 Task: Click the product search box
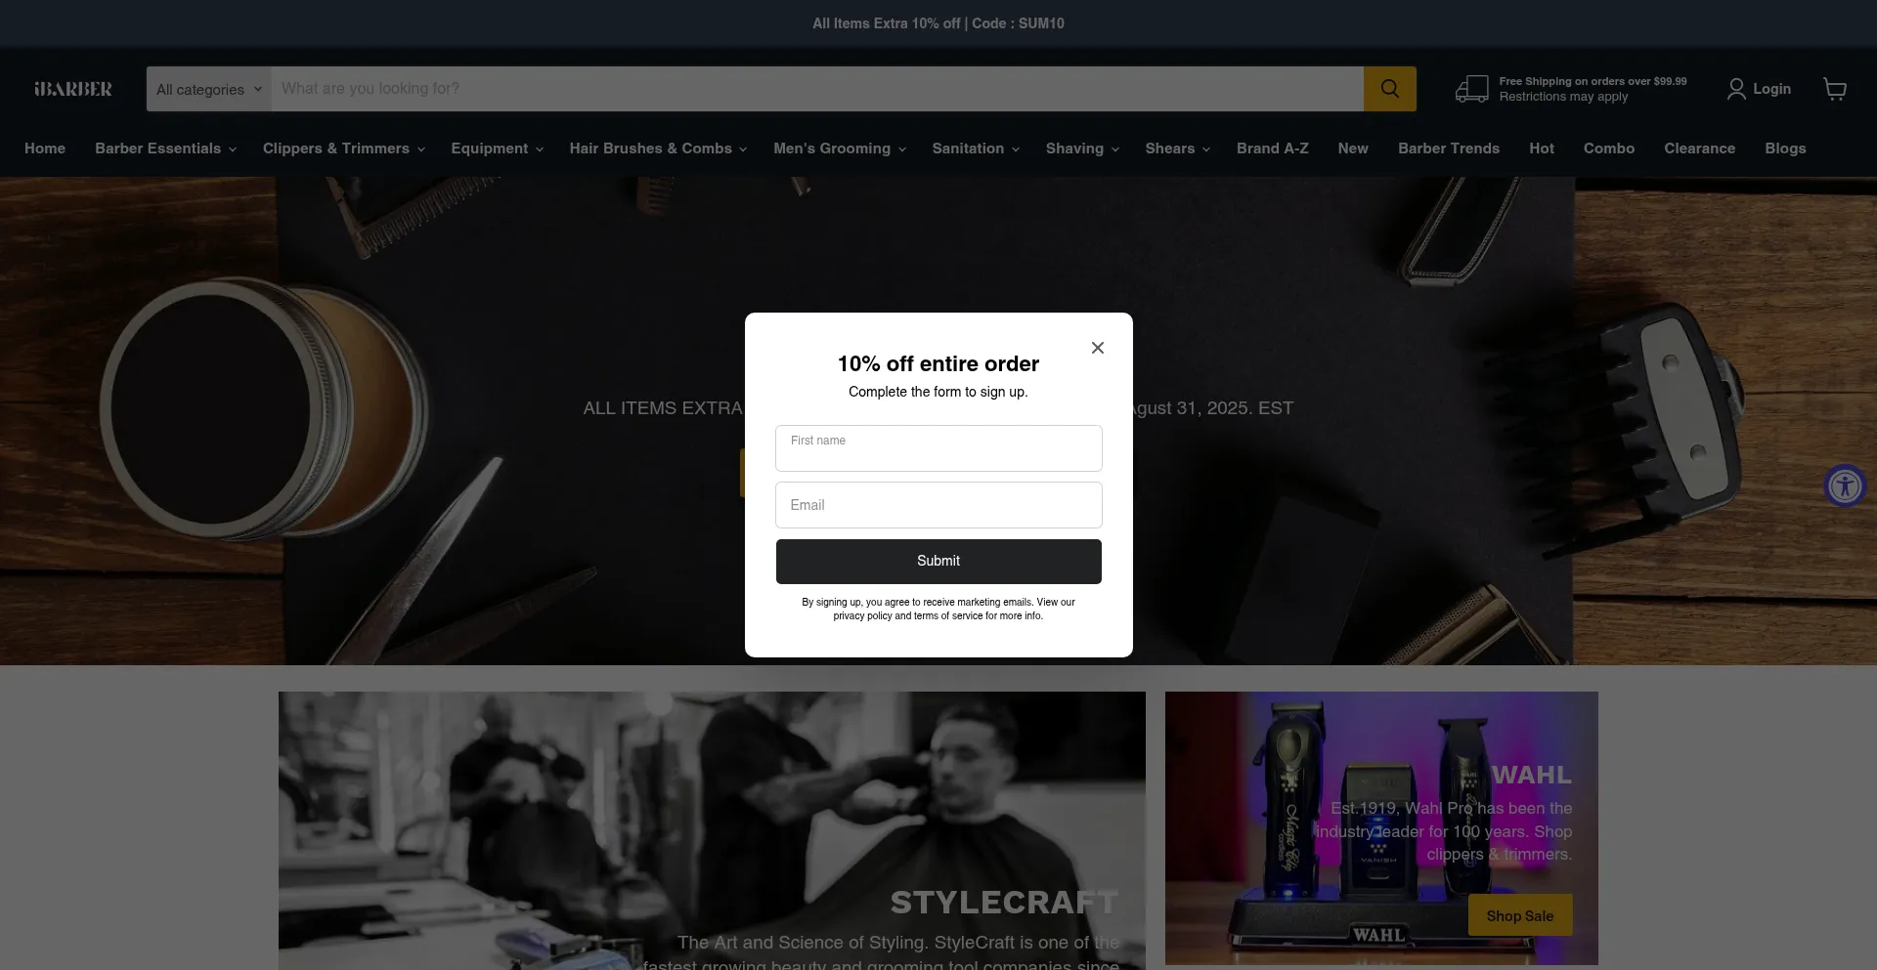(817, 89)
